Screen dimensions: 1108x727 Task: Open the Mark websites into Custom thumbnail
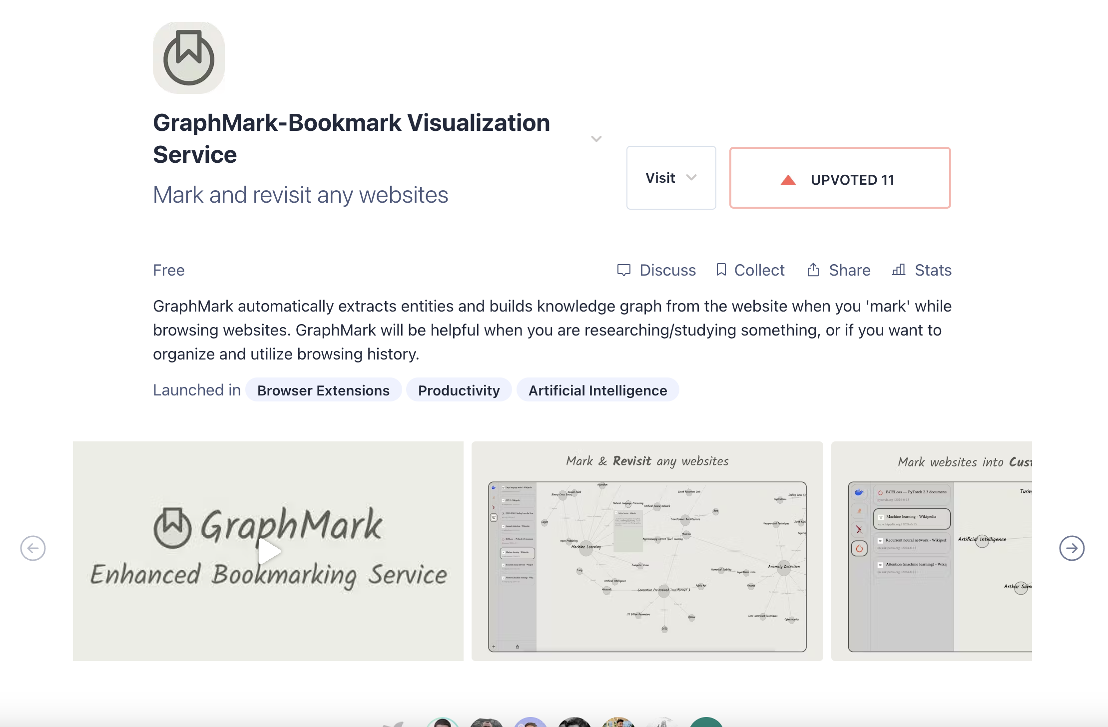[x=932, y=551]
